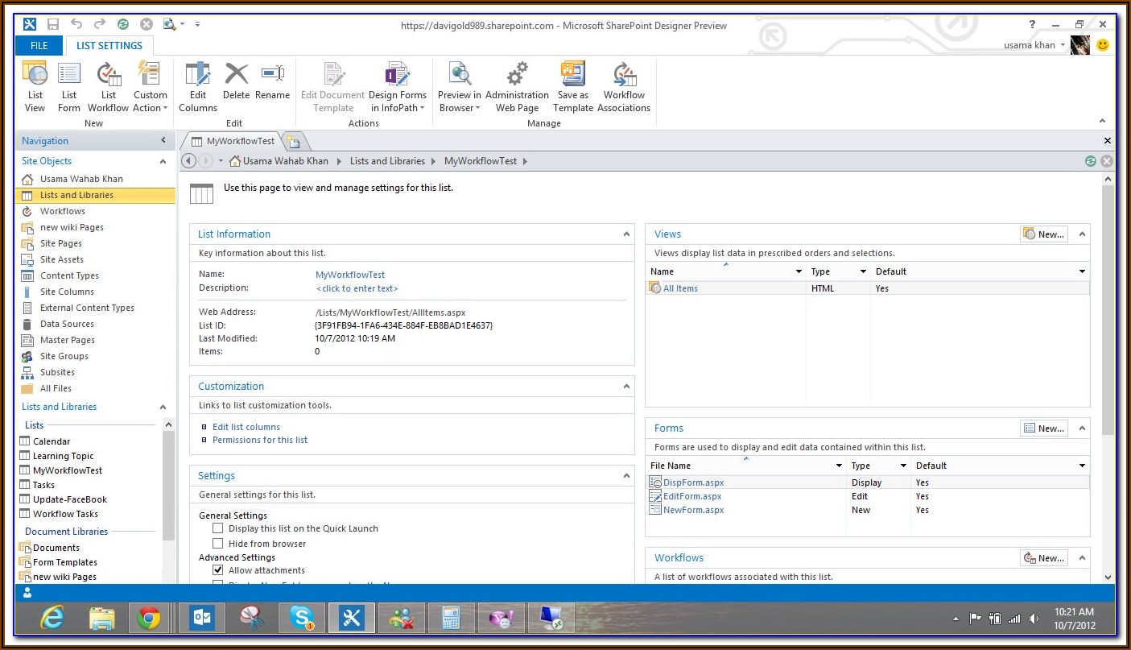Select the Rename ribbon icon
1131x650 pixels.
[272, 81]
